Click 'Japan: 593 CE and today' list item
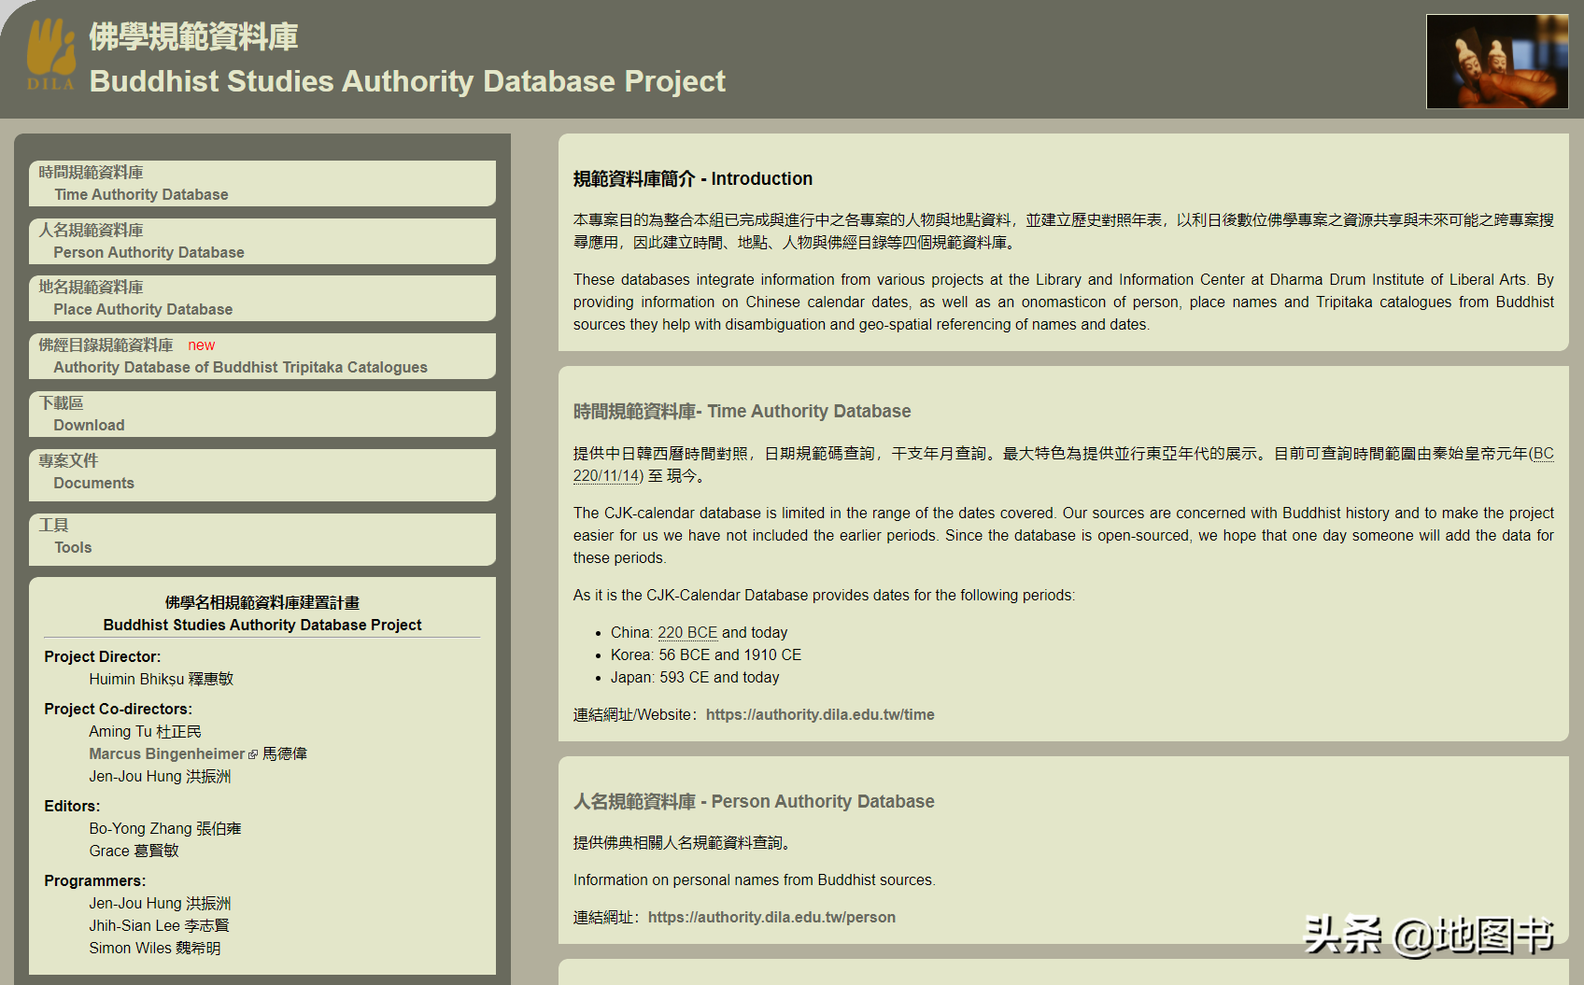 coord(695,677)
